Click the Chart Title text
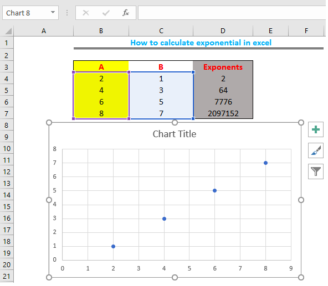 tap(174, 134)
